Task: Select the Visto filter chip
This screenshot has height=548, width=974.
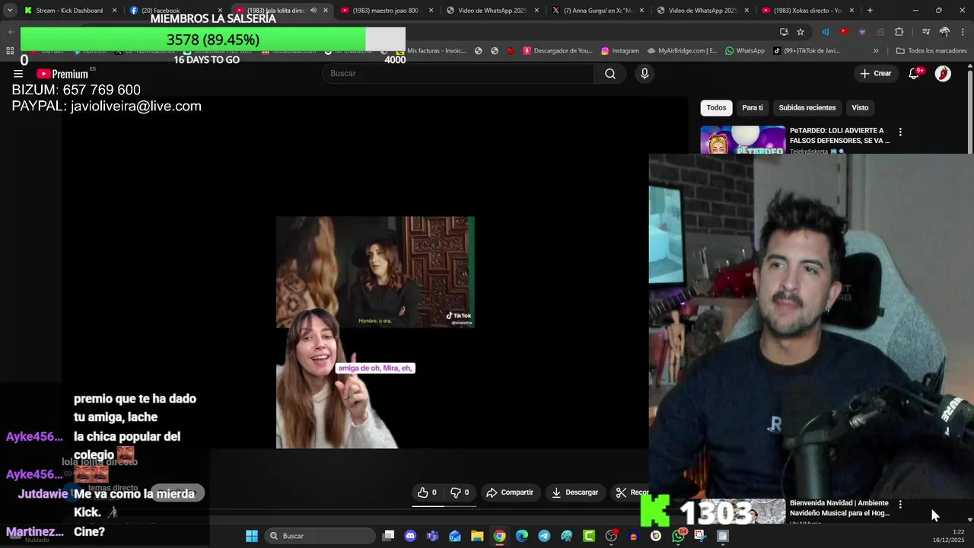Action: click(x=860, y=107)
